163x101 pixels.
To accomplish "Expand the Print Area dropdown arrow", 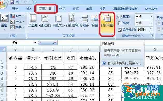I will tap(72, 30).
